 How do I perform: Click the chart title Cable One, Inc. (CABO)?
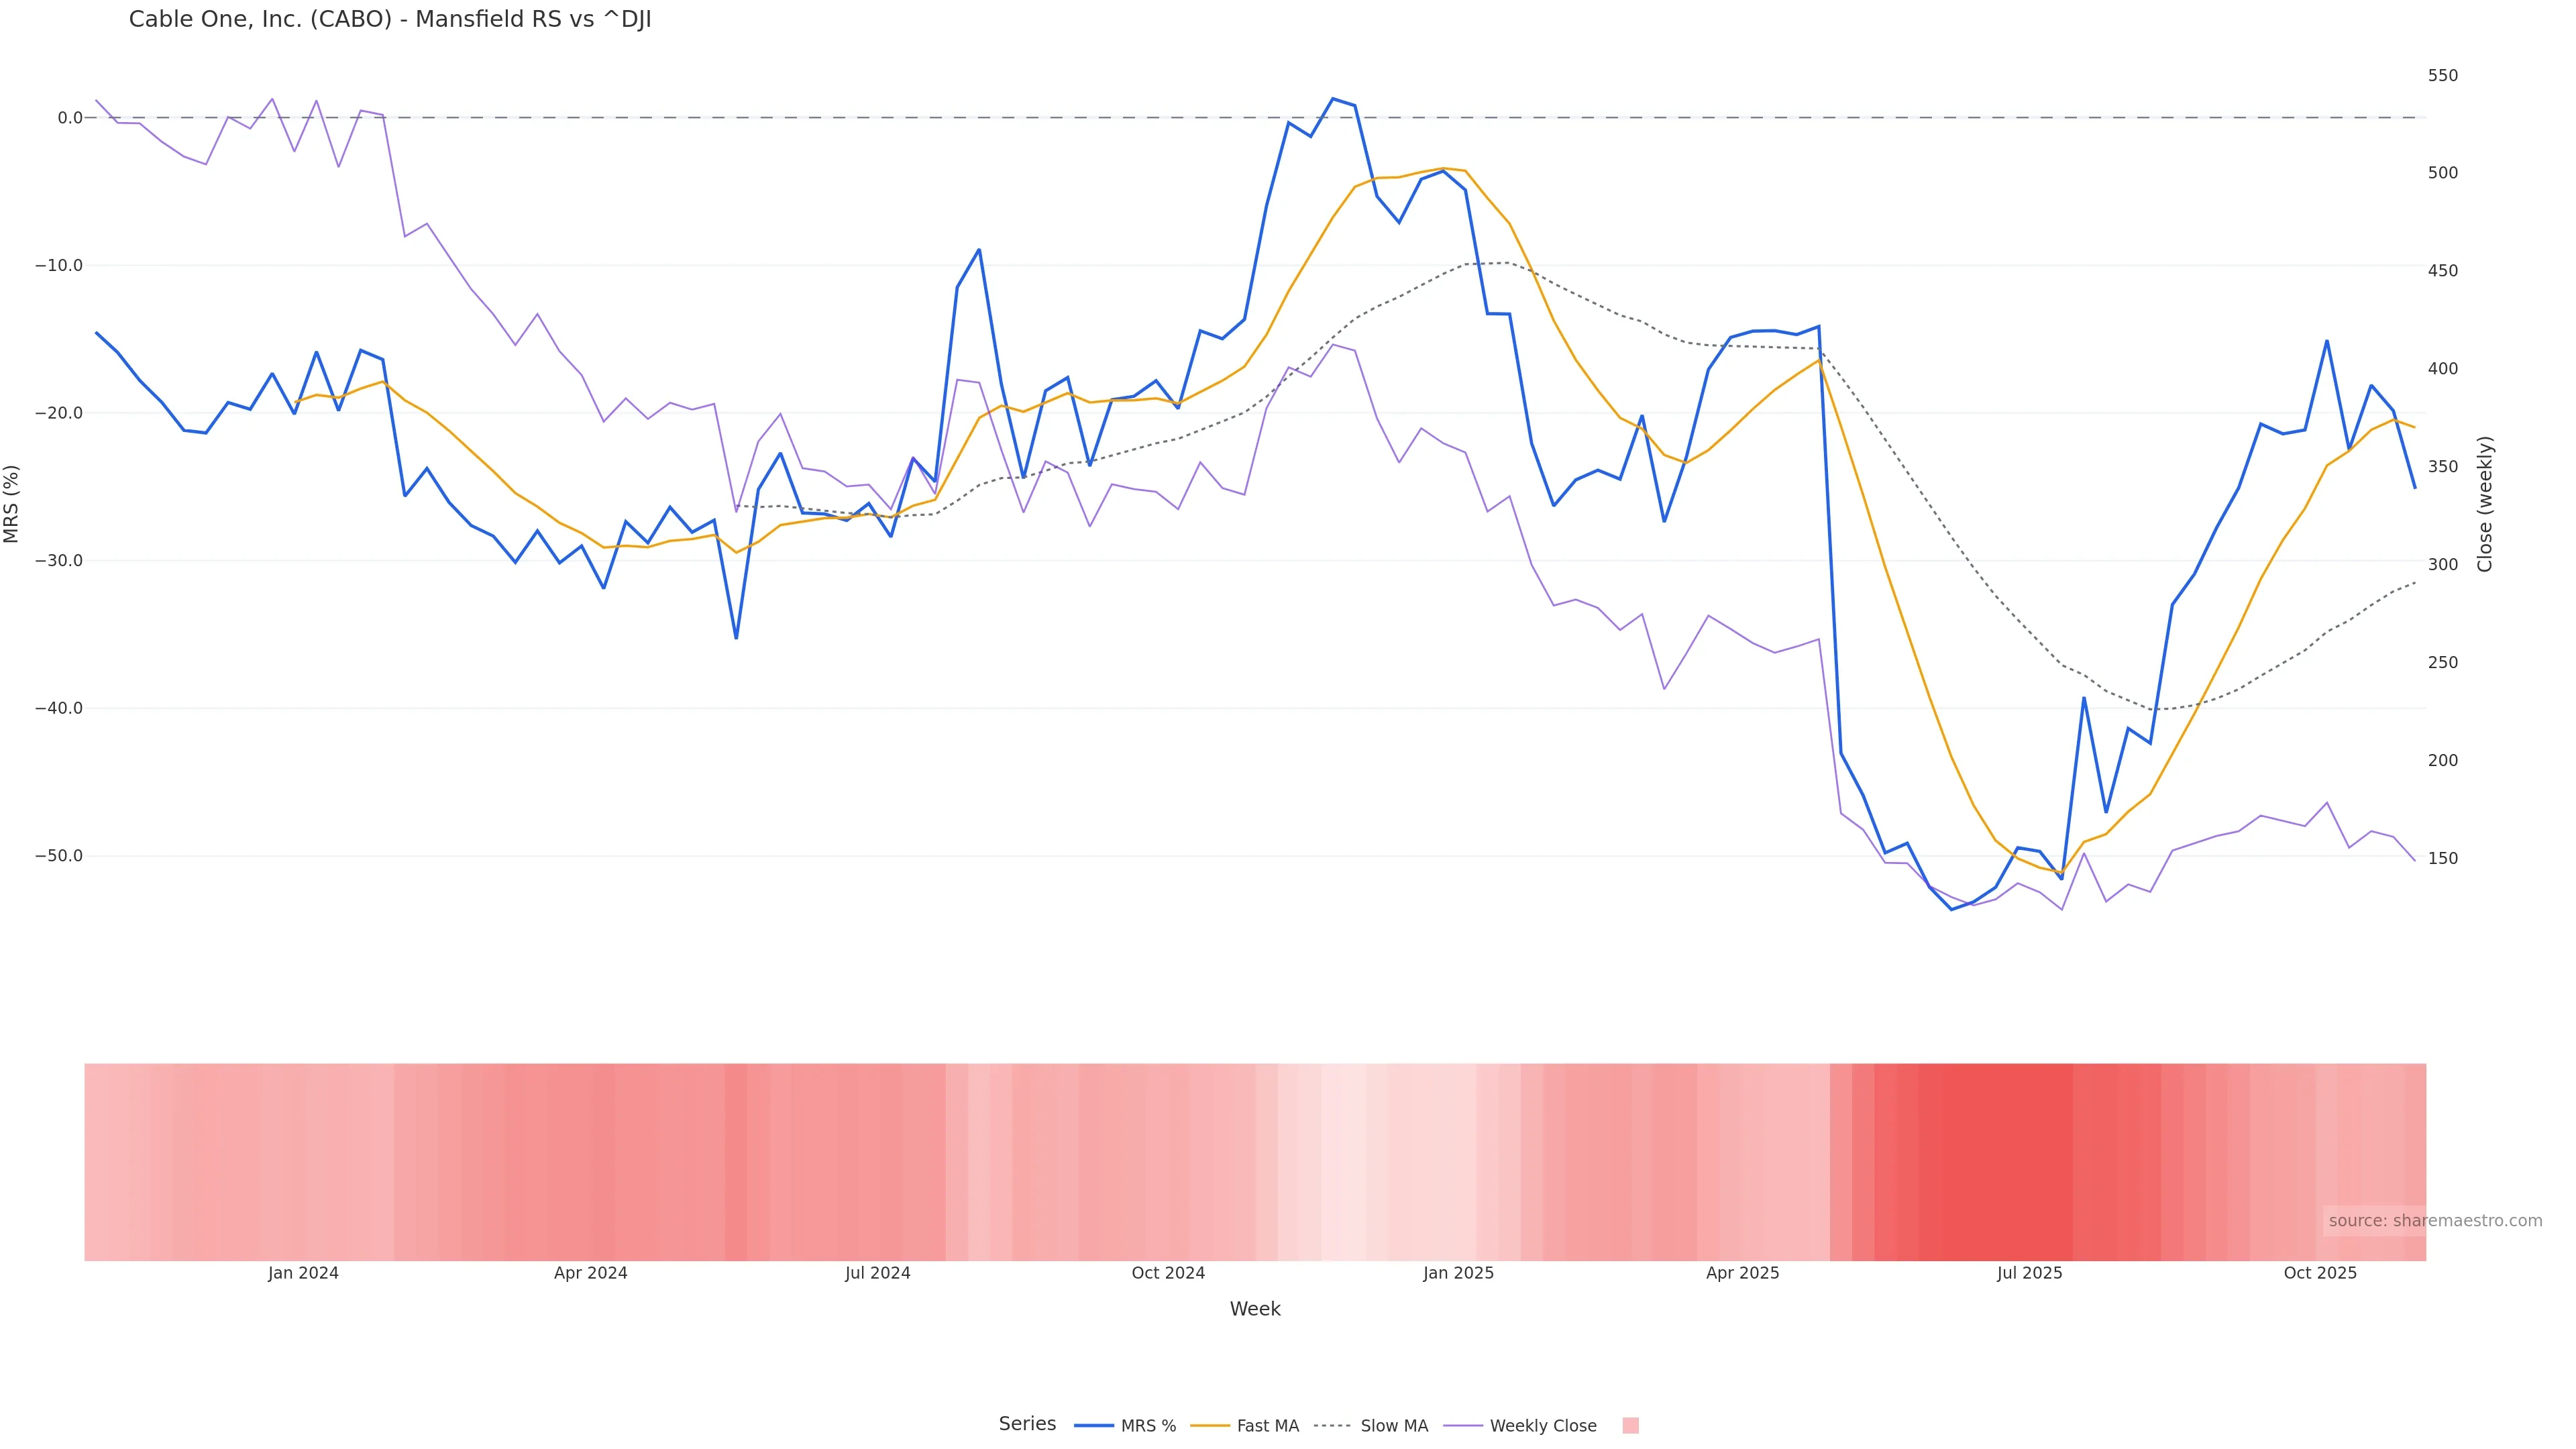click(x=390, y=20)
